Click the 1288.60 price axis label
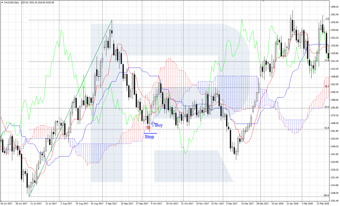This screenshot has height=206, width=340. [335, 100]
